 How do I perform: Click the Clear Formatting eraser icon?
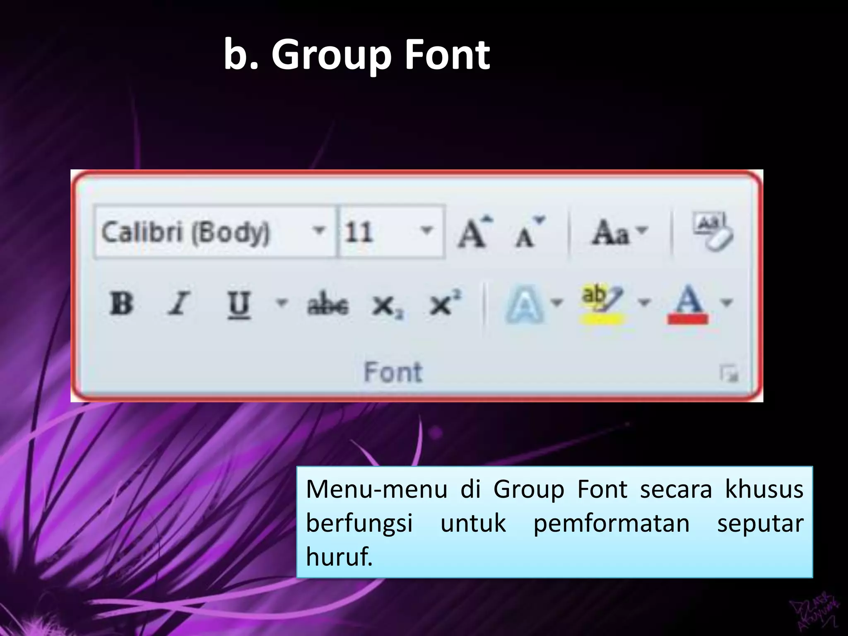tap(713, 231)
